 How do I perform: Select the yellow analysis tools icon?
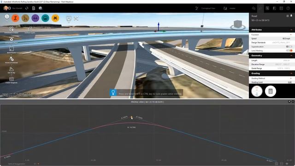55,18
